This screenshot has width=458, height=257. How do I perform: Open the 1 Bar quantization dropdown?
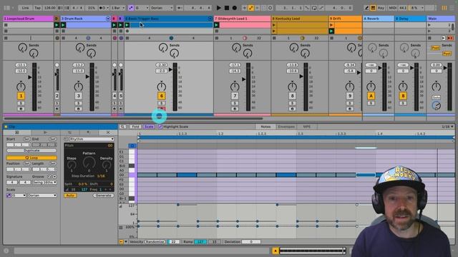118,8
